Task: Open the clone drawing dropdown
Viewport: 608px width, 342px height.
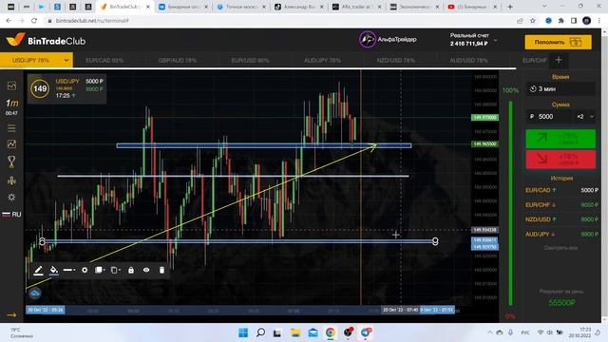Action: pyautogui.click(x=116, y=270)
